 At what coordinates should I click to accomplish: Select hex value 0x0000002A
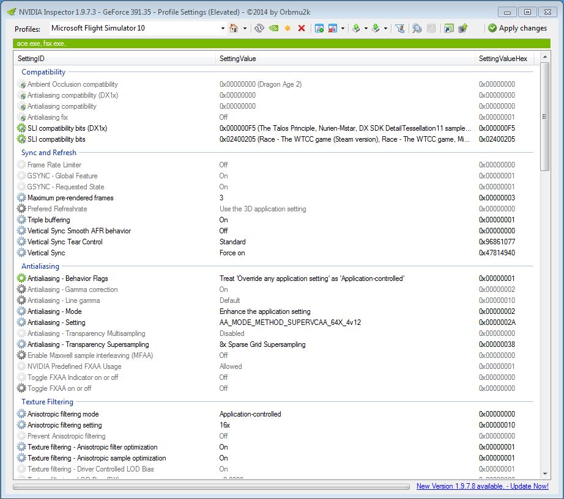tap(497, 322)
